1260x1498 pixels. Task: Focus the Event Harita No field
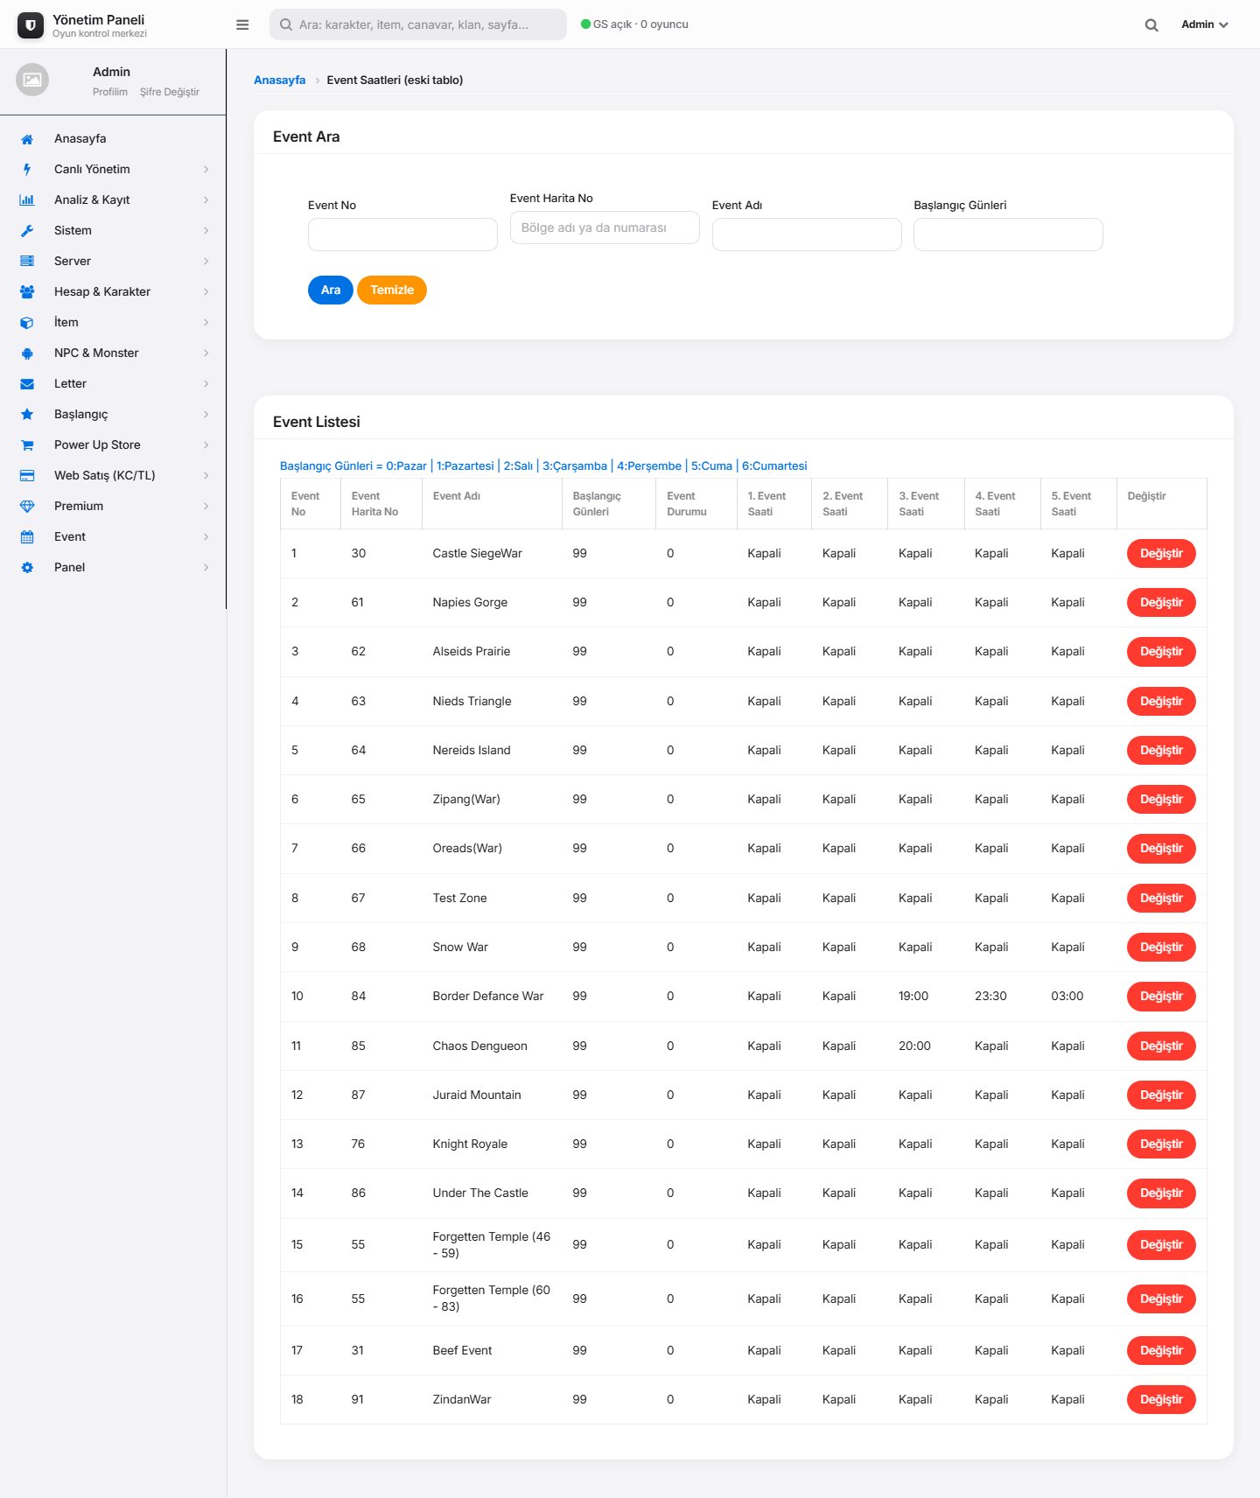605,227
